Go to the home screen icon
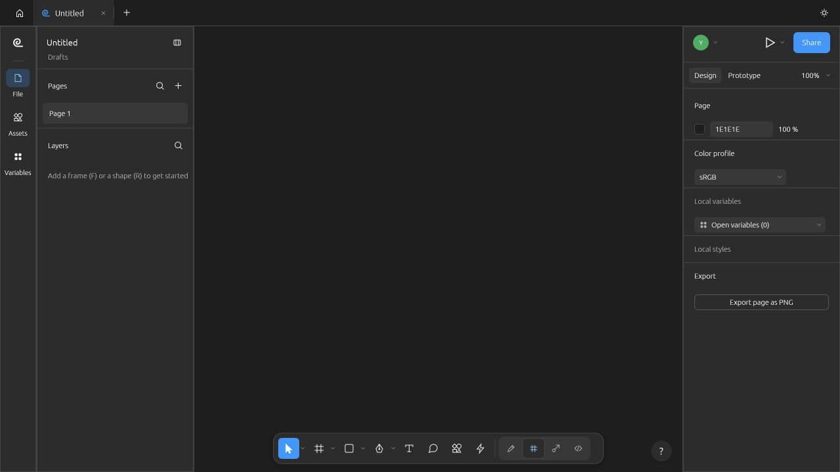The width and height of the screenshot is (840, 472). pyautogui.click(x=20, y=13)
